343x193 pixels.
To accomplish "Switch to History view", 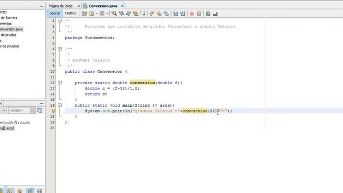I will point(70,13).
